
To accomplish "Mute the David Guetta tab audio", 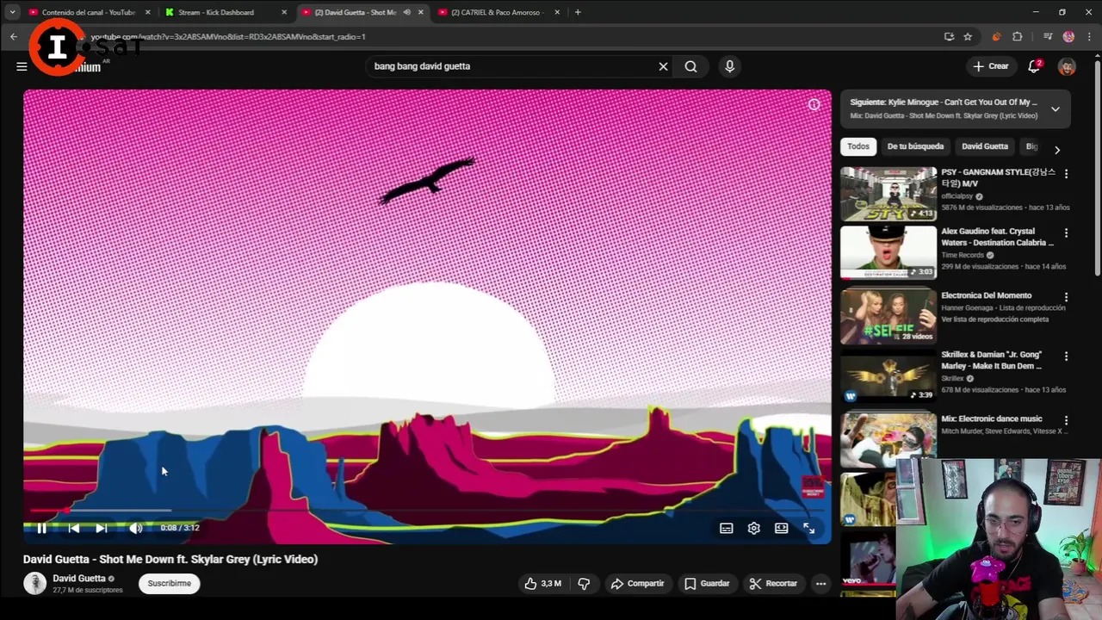I will [406, 12].
